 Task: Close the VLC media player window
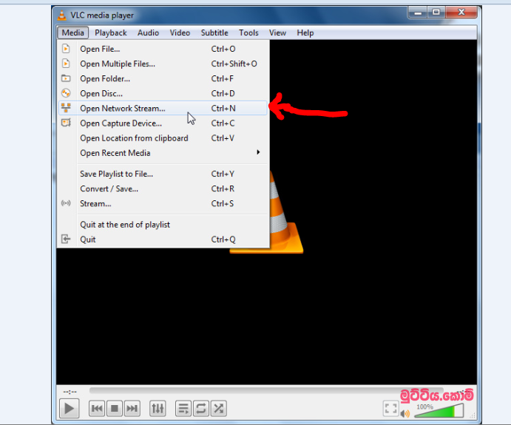461,13
